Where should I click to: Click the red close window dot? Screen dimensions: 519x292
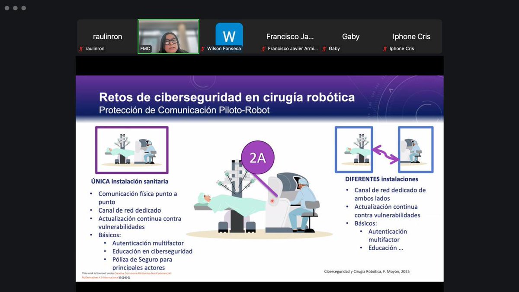pos(6,8)
